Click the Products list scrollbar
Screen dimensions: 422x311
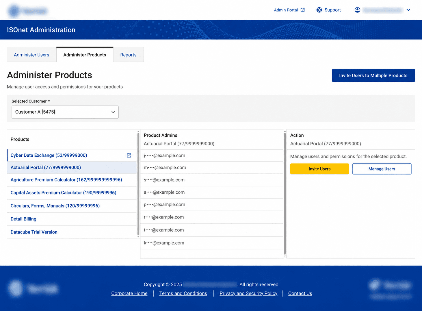pyautogui.click(x=138, y=184)
